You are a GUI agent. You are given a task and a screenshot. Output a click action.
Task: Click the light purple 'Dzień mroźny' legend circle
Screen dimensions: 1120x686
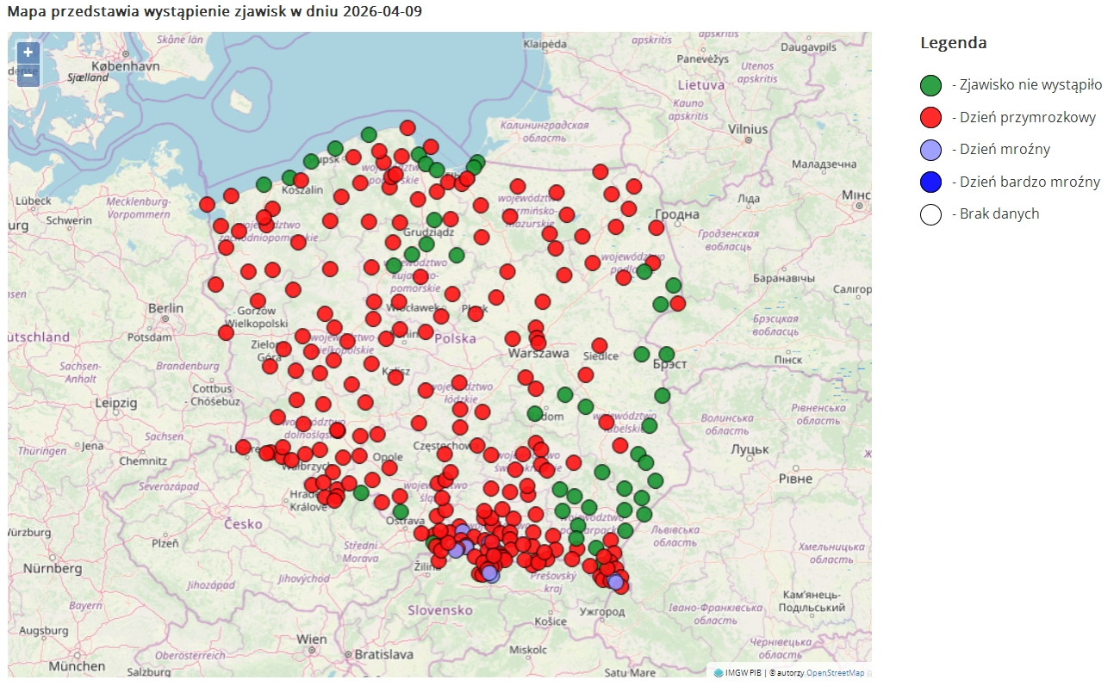[930, 150]
